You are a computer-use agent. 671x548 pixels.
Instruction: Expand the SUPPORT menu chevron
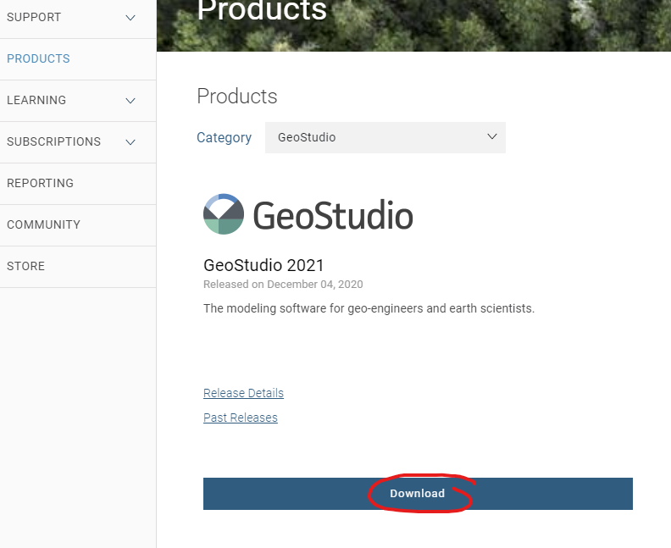(x=130, y=18)
